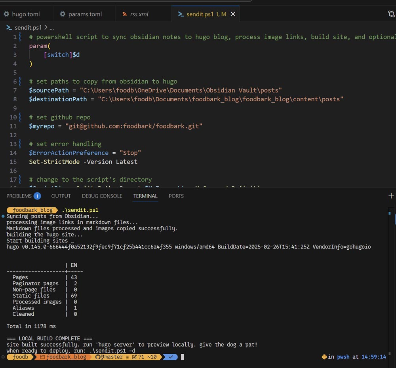
Task: Switch to the Output panel
Action: pyautogui.click(x=61, y=196)
